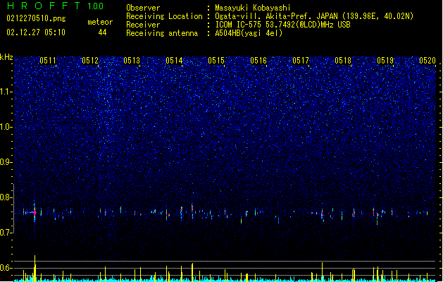This screenshot has height=282, width=443.
Task: Click the 0.9 kHz axis label
Action: (6, 162)
